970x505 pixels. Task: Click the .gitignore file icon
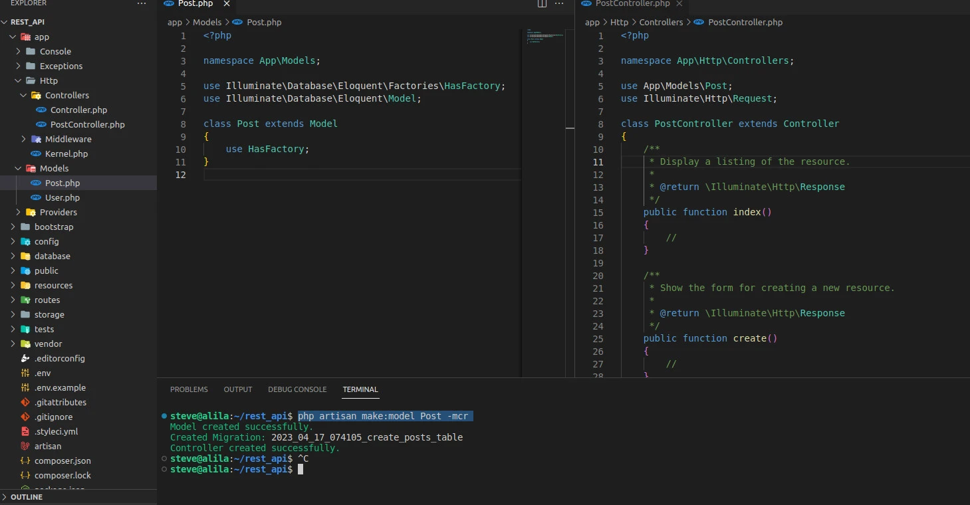pos(25,417)
